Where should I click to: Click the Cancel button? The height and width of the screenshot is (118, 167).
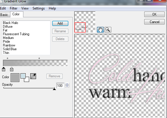[154, 22]
